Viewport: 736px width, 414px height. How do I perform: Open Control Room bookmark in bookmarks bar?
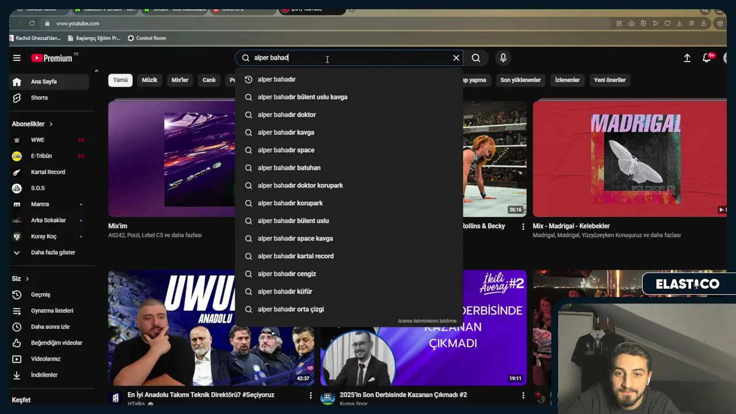tap(147, 39)
